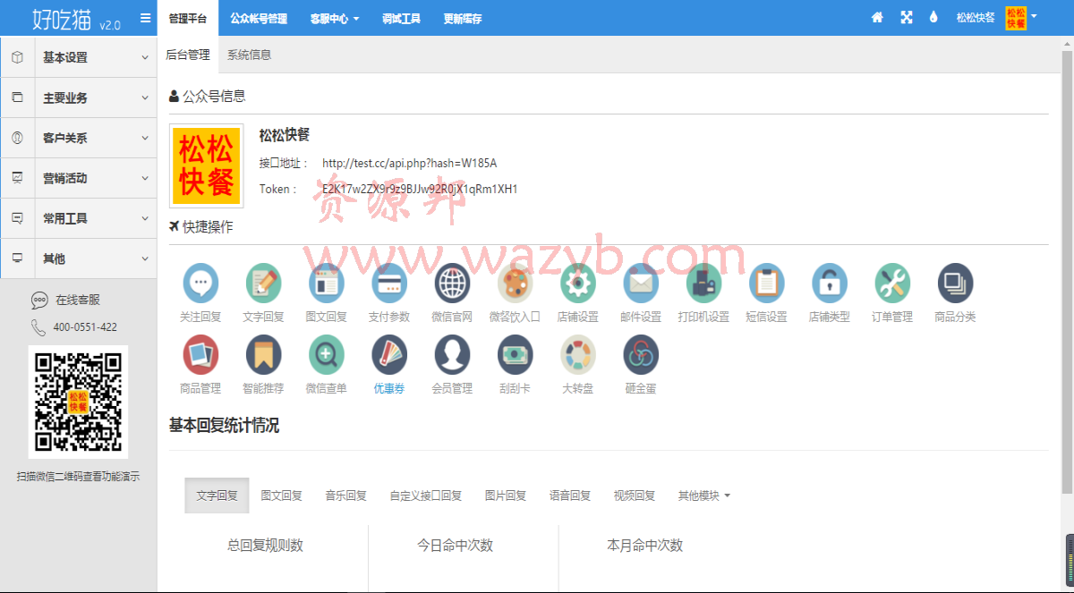Click the 在线客服 chat bubble icon

pos(39,301)
